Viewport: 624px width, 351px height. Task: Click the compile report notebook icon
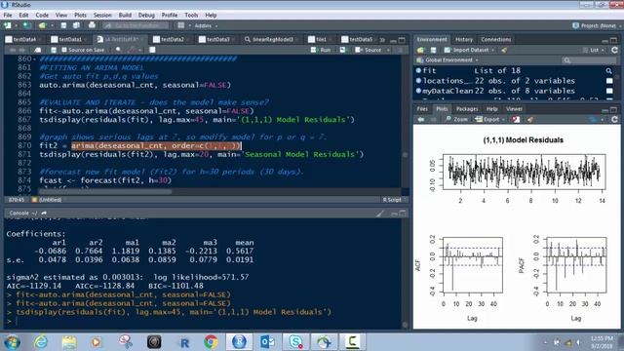point(152,50)
